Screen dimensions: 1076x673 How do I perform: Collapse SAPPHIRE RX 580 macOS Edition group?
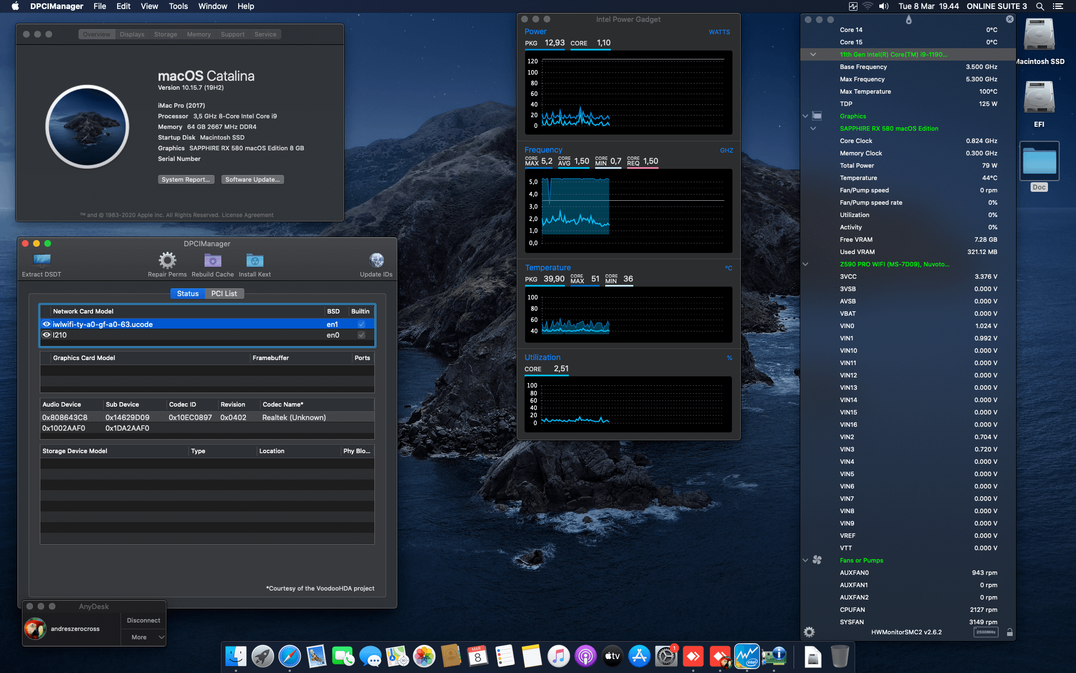click(x=813, y=128)
